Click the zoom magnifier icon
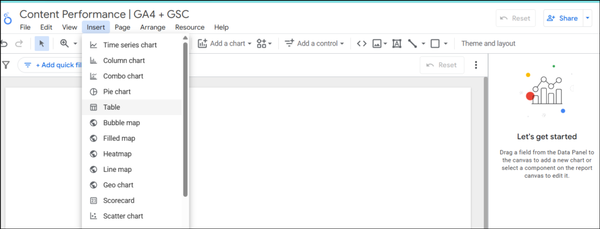The width and height of the screenshot is (600, 229). point(64,43)
